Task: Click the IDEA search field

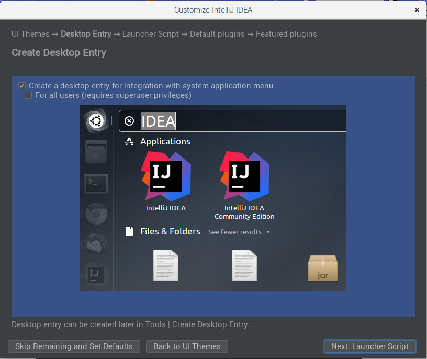Action: pos(232,121)
